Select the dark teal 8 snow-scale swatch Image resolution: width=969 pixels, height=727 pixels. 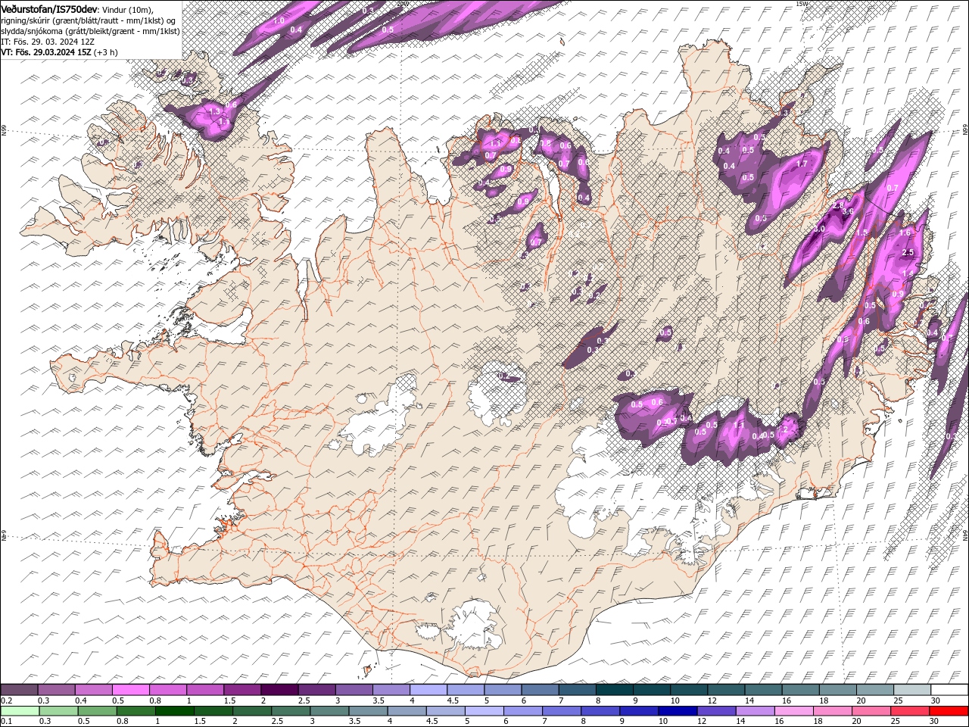[x=613, y=690]
